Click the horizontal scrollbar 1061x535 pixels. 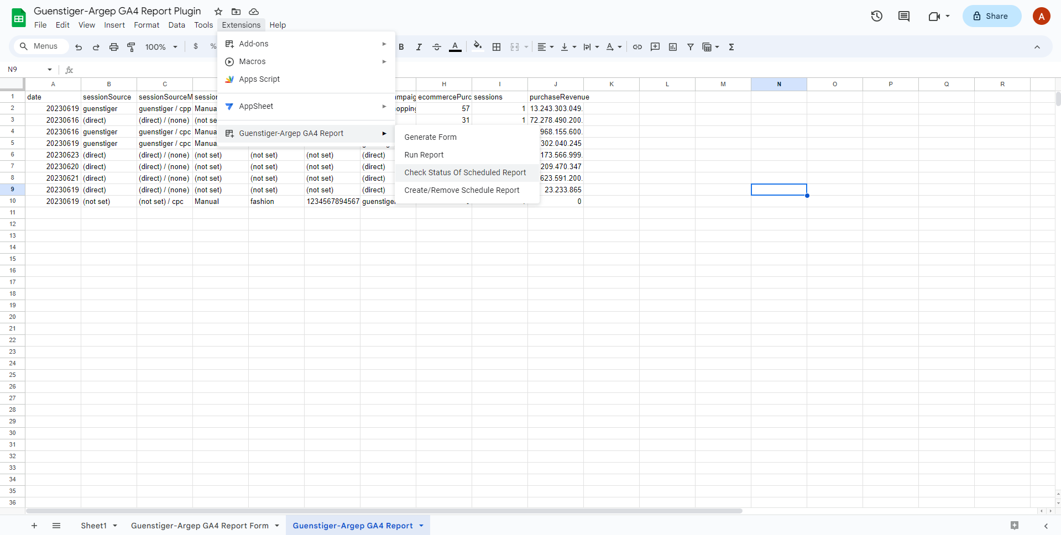(x=384, y=511)
